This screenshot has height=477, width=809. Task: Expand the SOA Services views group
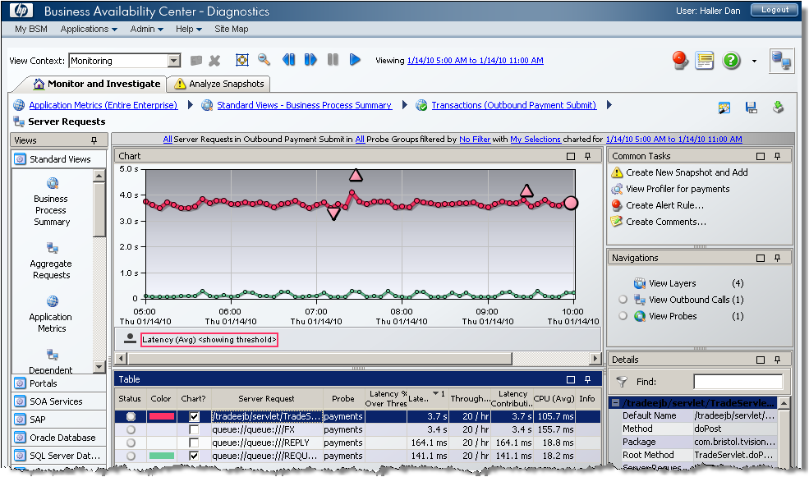tap(59, 401)
